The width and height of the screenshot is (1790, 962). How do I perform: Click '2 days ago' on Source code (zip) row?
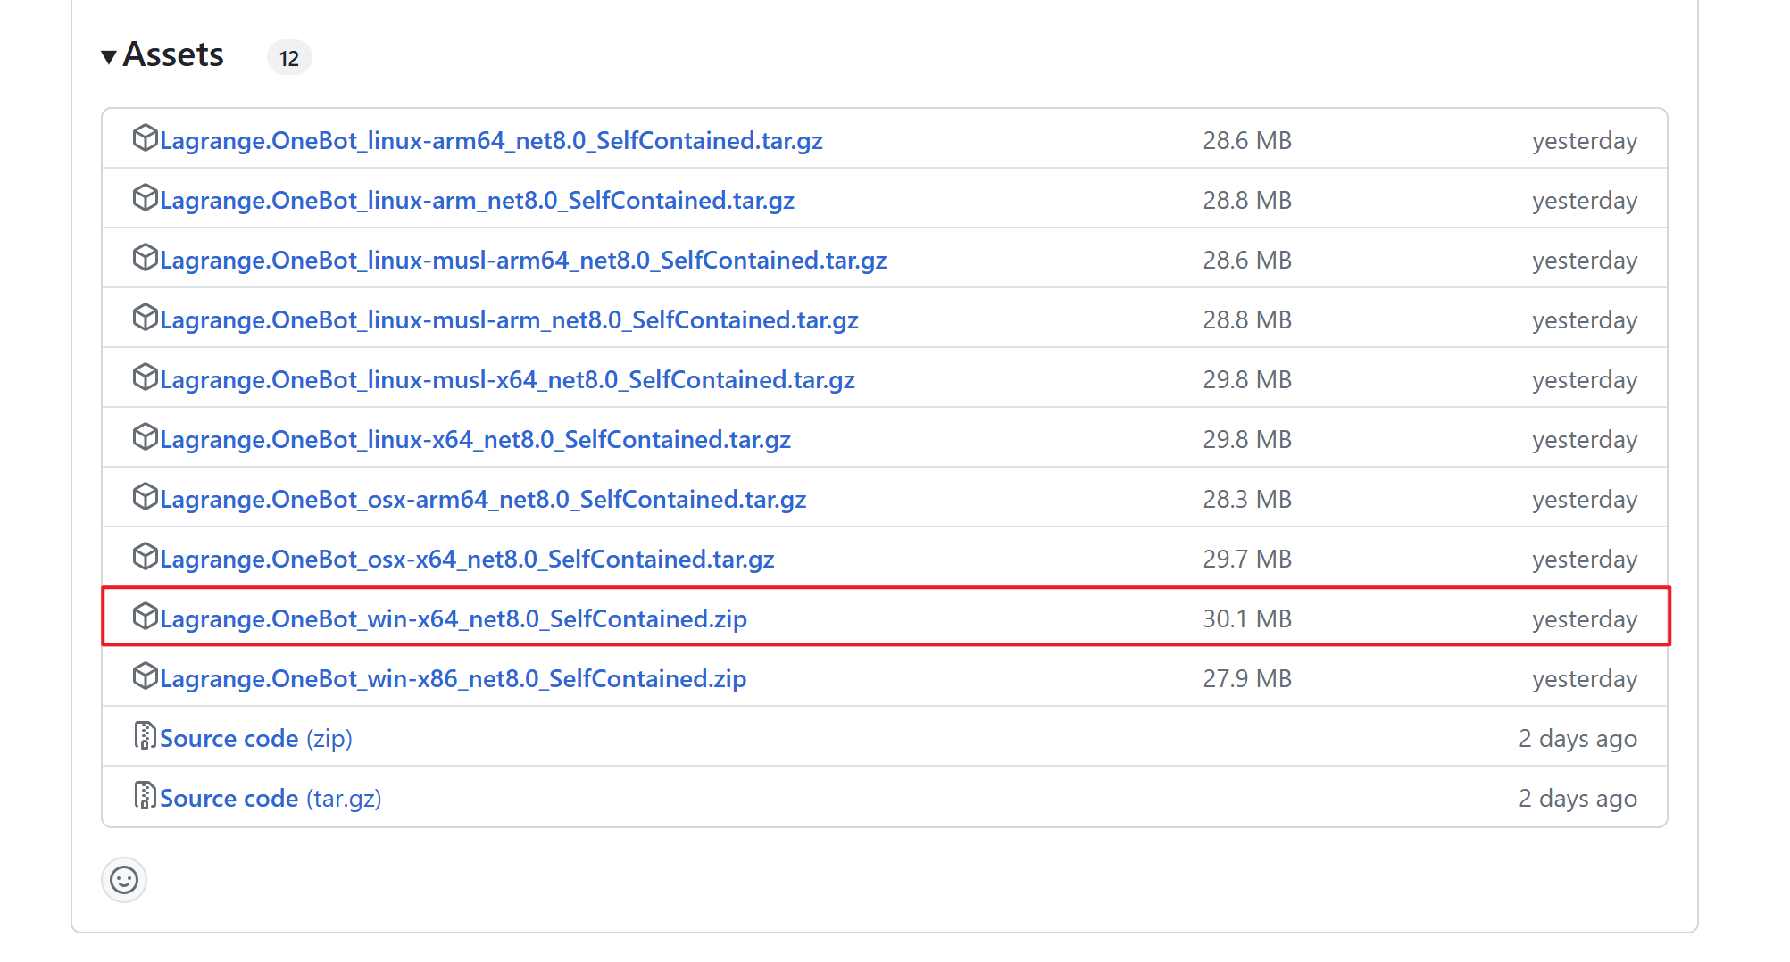tap(1578, 739)
